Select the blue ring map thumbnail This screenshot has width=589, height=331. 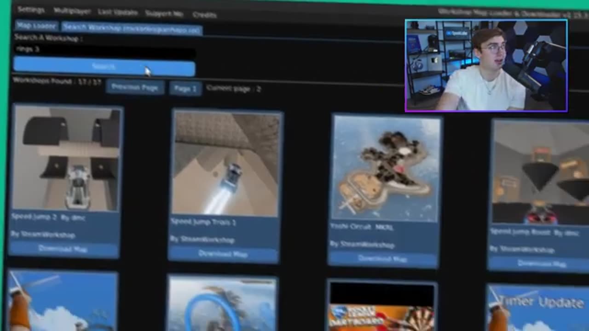tap(222, 303)
